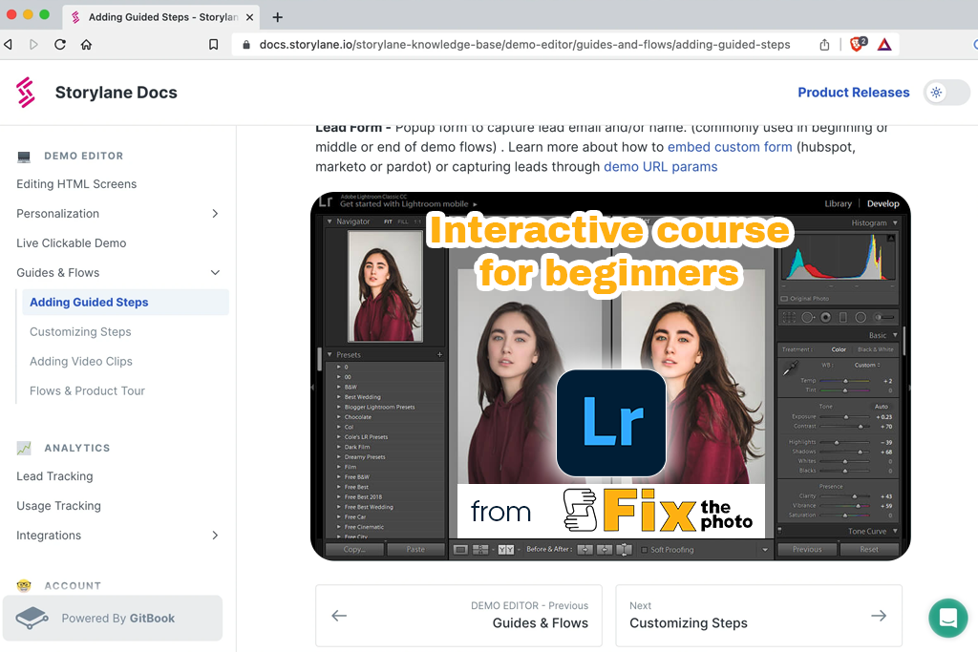Viewport: 978px width, 652px height.
Task: Open Usage Tracking page
Action: tap(58, 506)
